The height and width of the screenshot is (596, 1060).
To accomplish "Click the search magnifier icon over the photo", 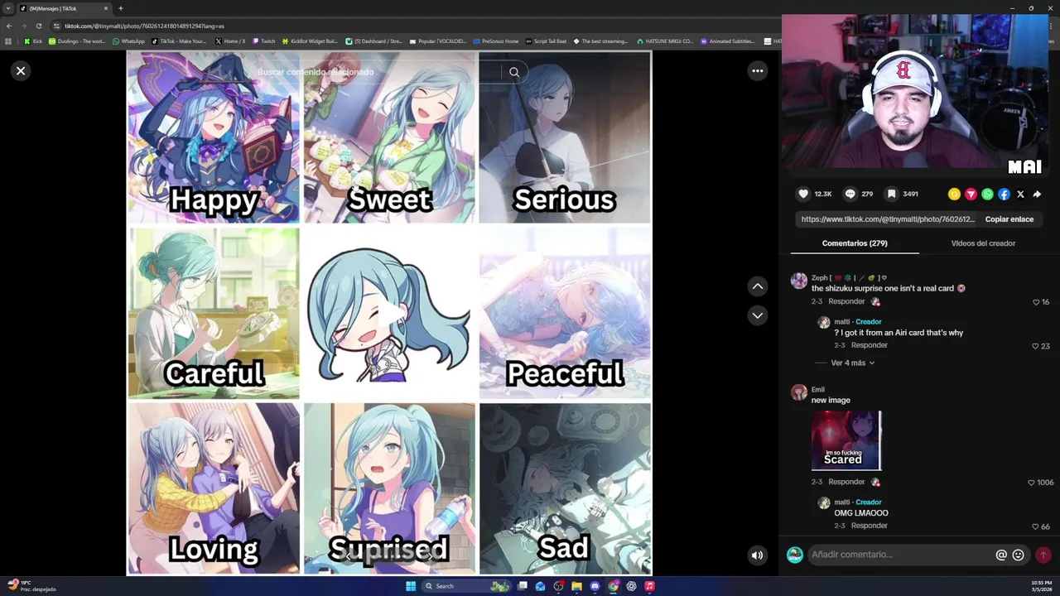I will click(x=514, y=72).
